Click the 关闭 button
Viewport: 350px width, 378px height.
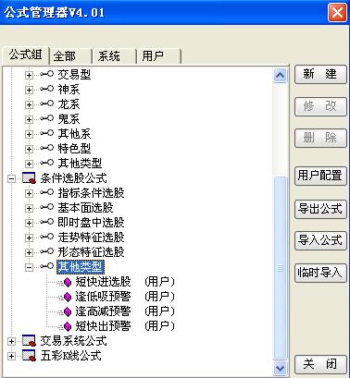tap(320, 364)
